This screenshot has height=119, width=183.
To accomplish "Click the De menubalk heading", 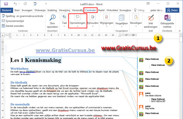I will pos(20,104).
